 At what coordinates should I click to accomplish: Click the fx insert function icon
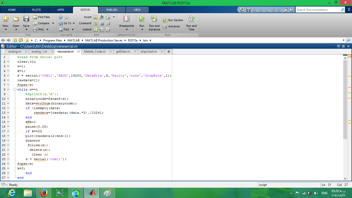pyautogui.click(x=102, y=17)
